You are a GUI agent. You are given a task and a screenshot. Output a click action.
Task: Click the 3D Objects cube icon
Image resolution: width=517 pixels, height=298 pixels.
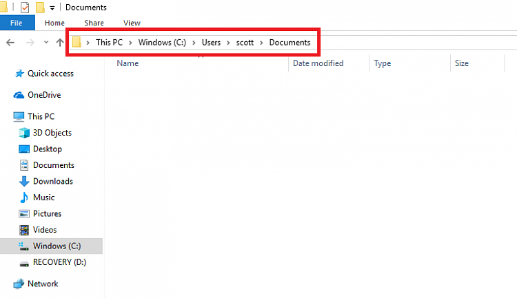[24, 133]
